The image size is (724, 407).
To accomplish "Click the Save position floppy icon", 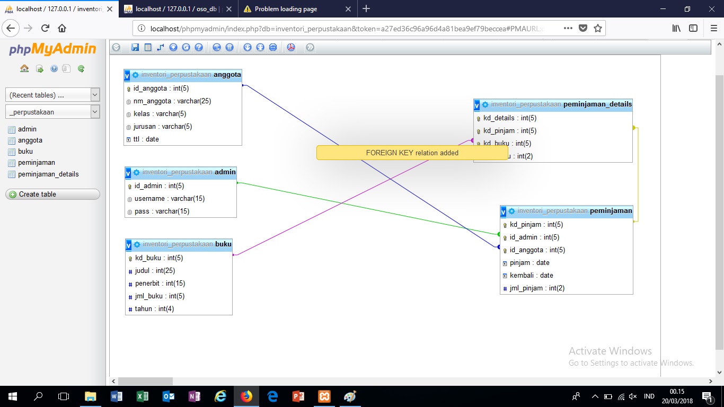I will pos(135,47).
